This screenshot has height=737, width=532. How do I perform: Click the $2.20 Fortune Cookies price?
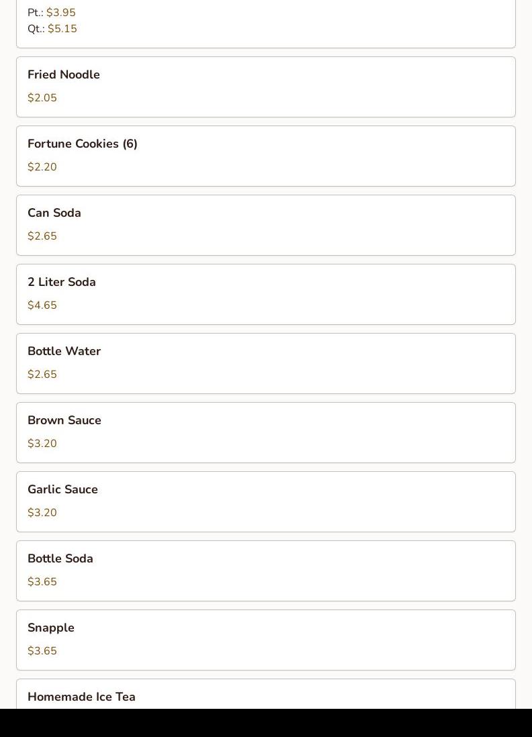point(42,167)
